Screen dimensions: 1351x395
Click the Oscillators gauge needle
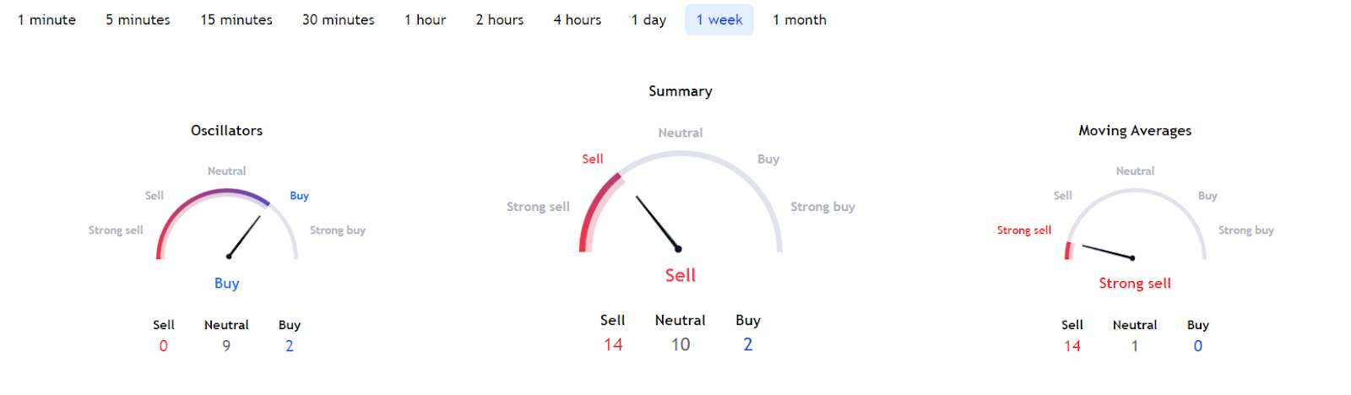pyautogui.click(x=244, y=236)
